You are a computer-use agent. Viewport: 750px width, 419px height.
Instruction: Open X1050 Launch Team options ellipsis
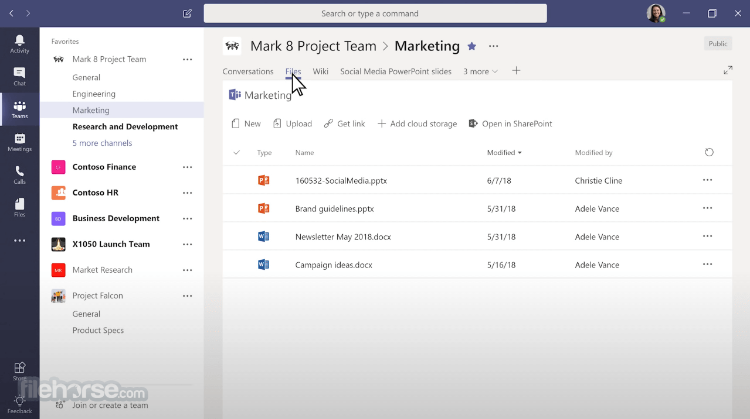coord(187,244)
